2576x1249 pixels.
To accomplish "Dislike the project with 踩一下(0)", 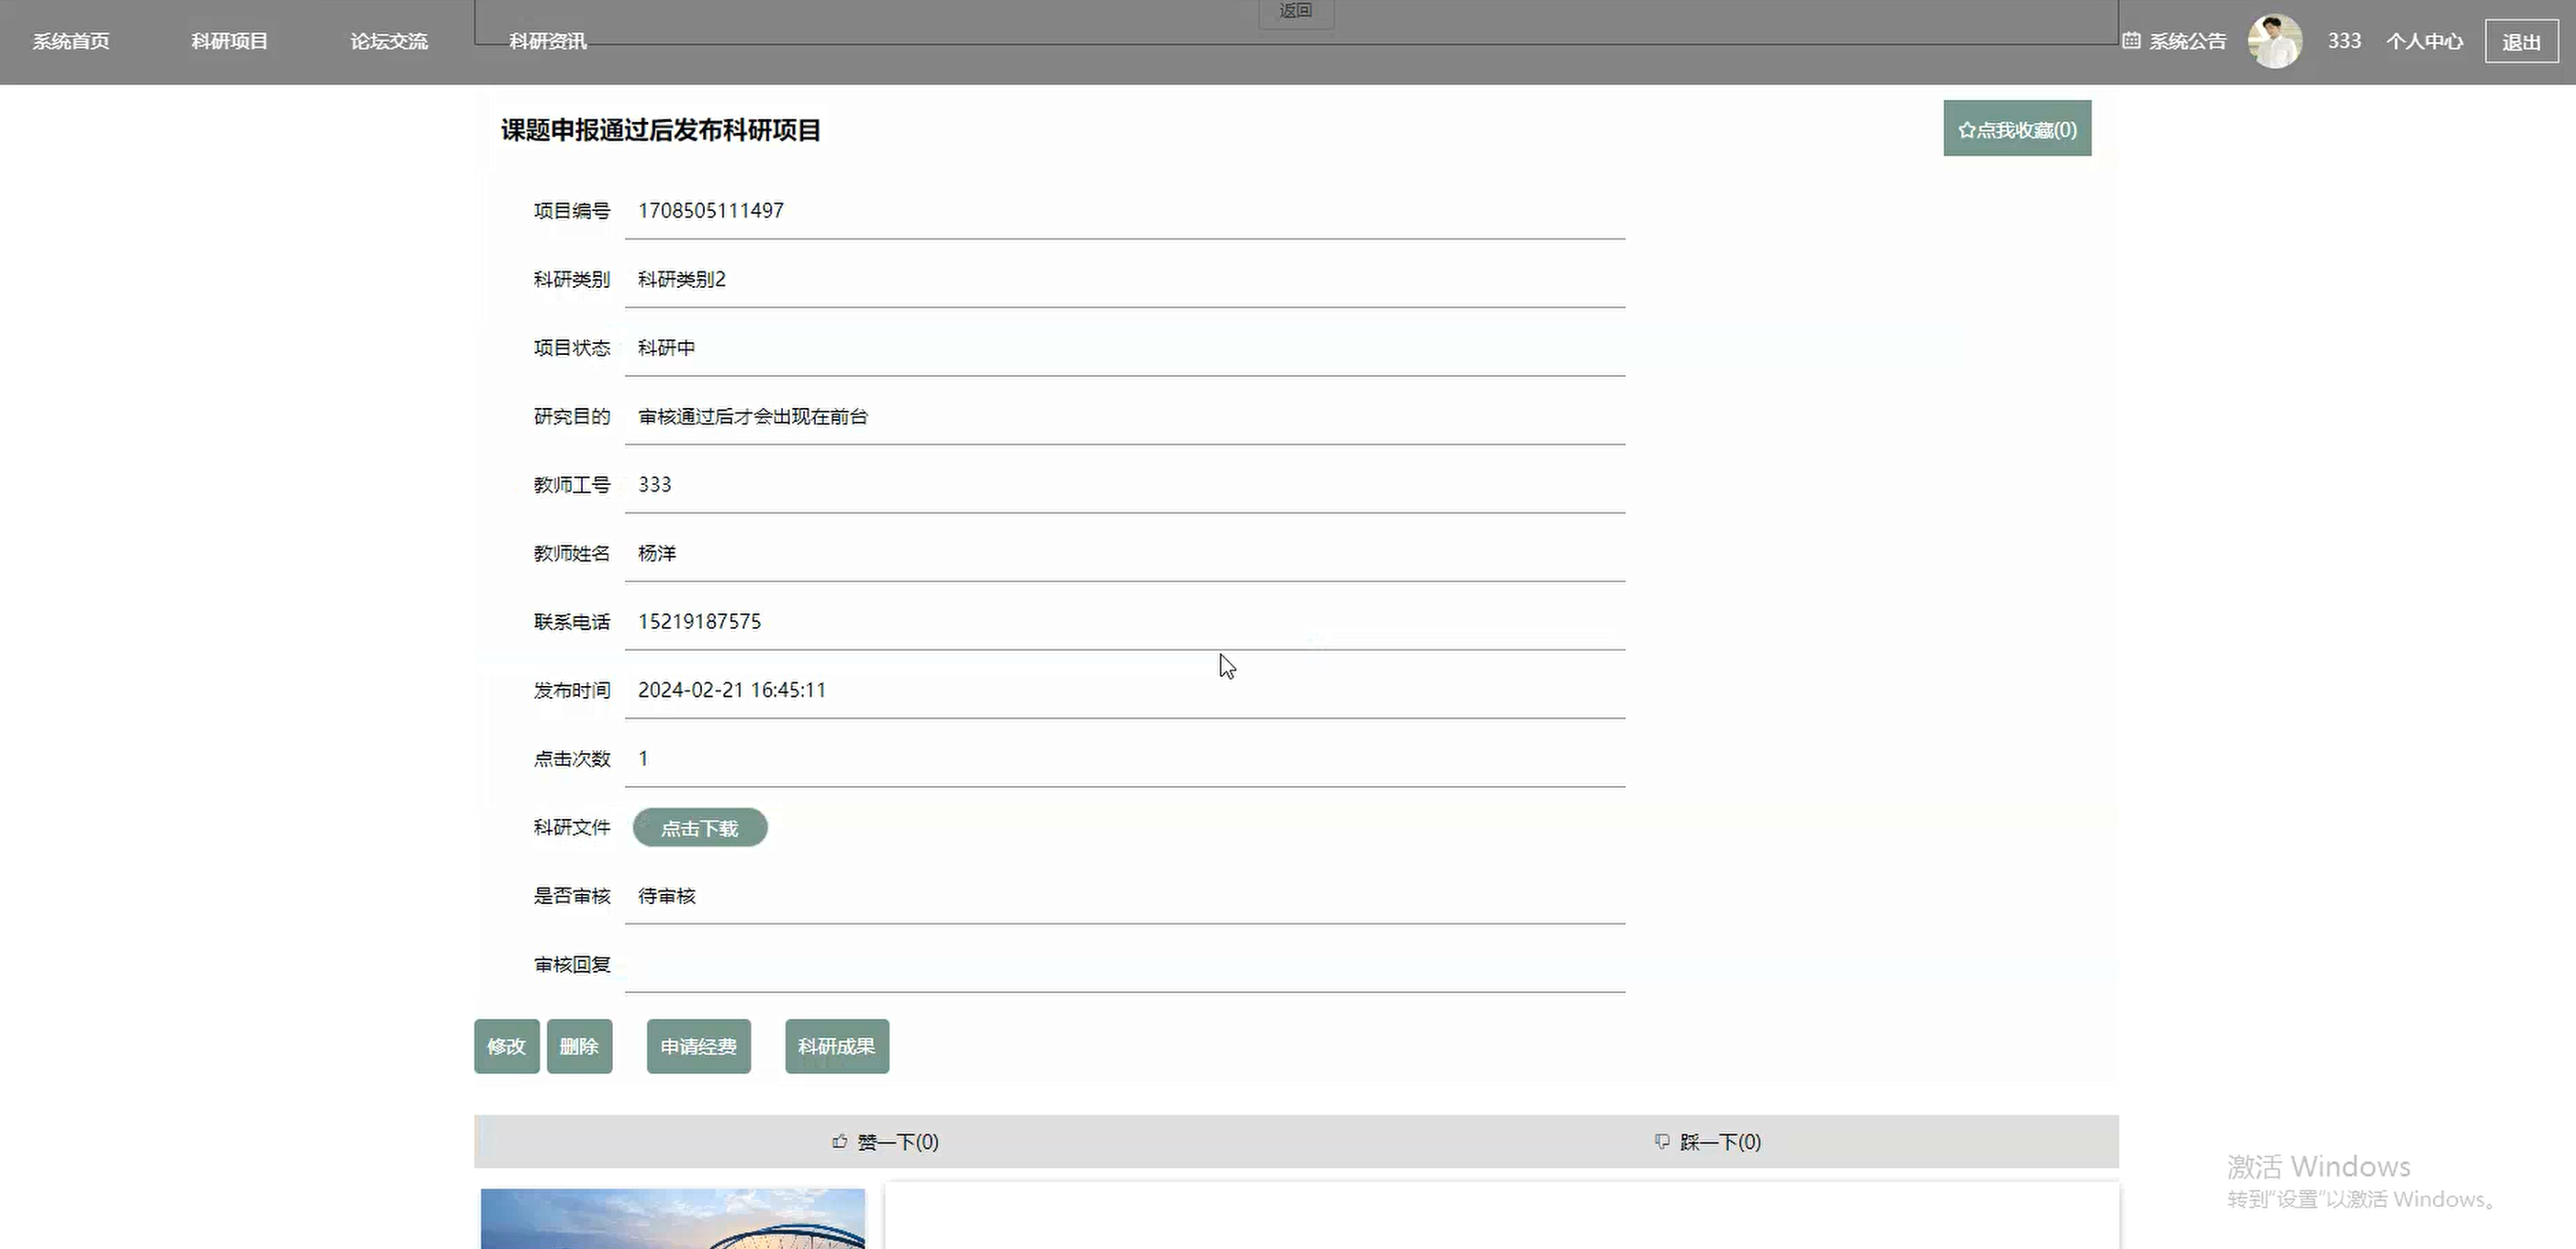I will [x=1708, y=1141].
